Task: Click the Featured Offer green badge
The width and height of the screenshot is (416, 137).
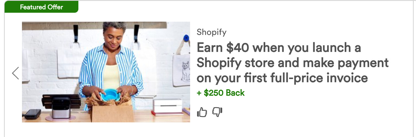Action: pos(41,7)
